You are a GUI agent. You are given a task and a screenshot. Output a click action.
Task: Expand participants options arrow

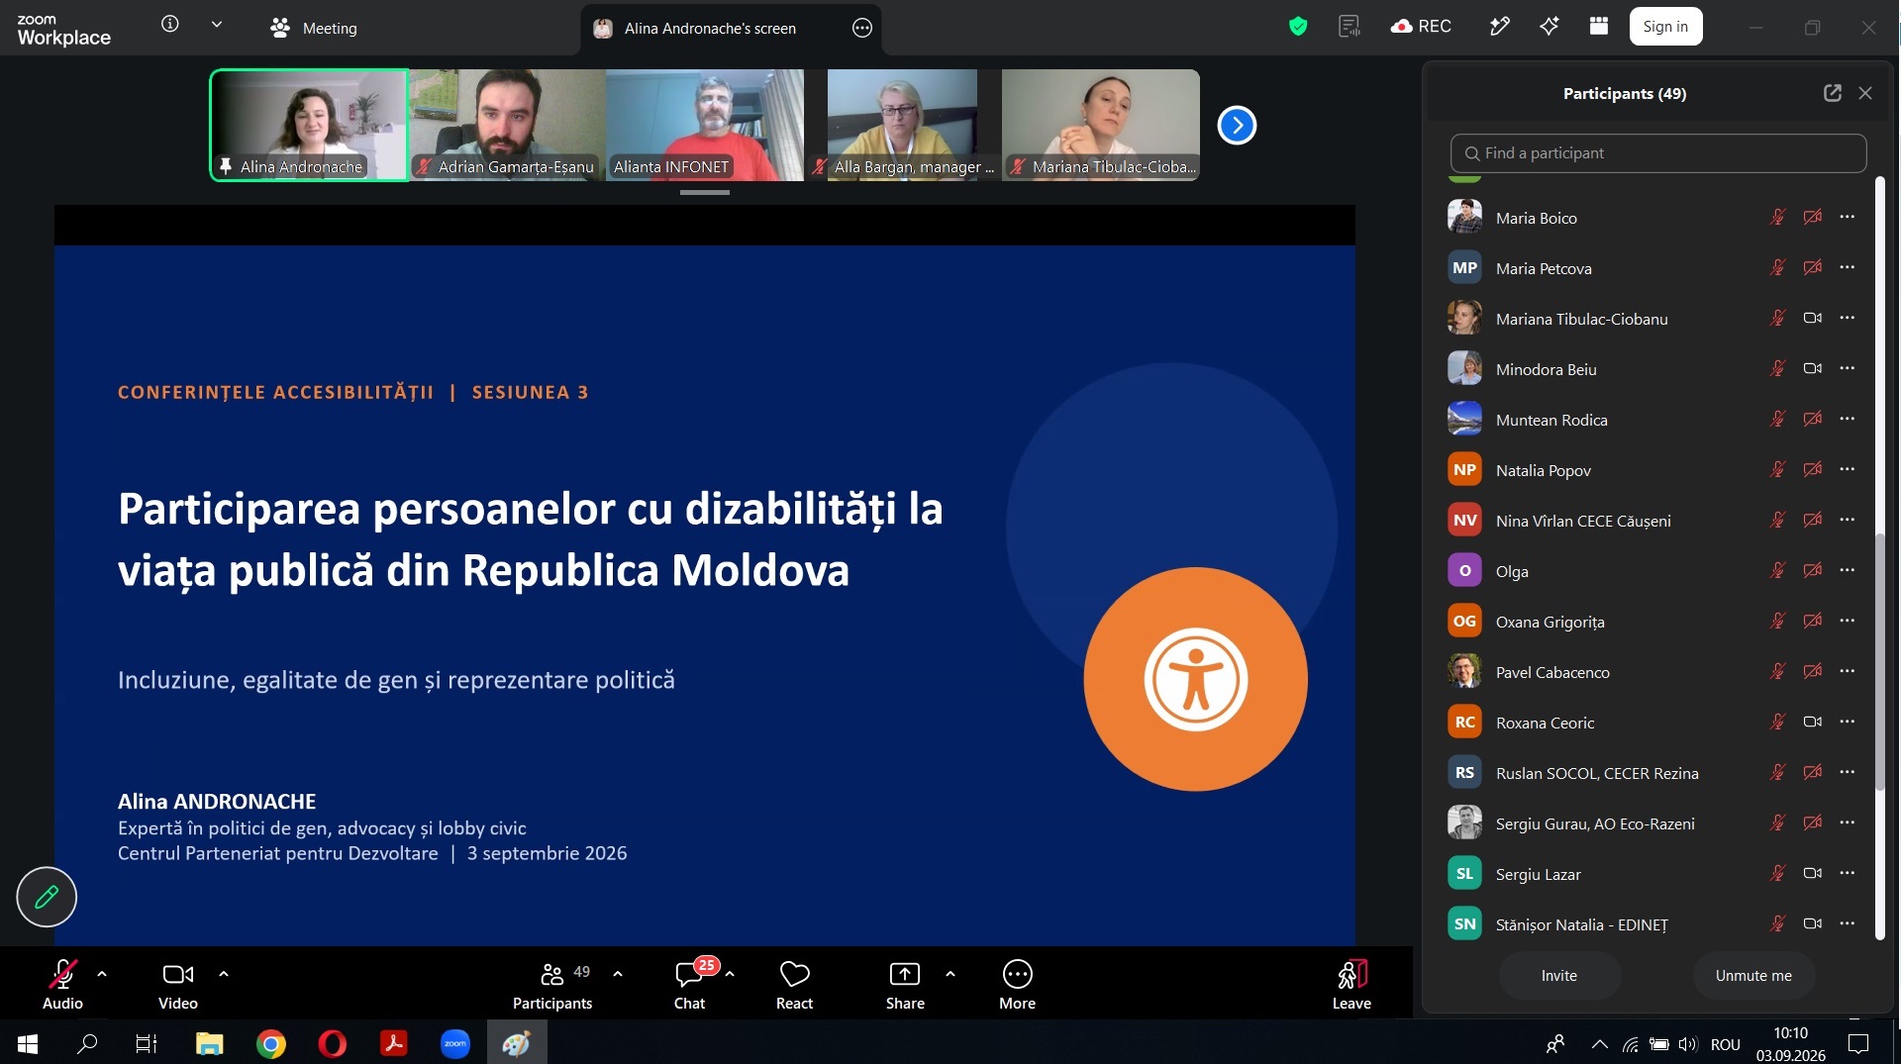[x=618, y=974]
